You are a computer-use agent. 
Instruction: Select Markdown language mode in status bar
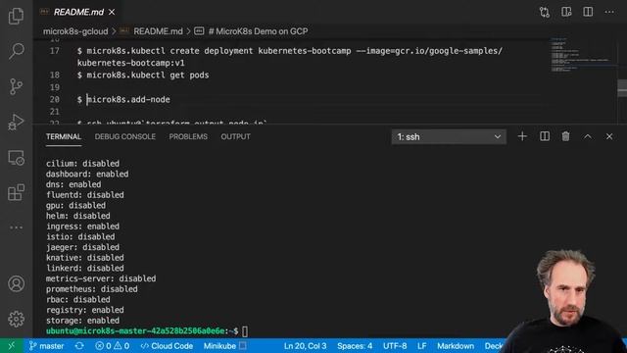[x=455, y=346]
